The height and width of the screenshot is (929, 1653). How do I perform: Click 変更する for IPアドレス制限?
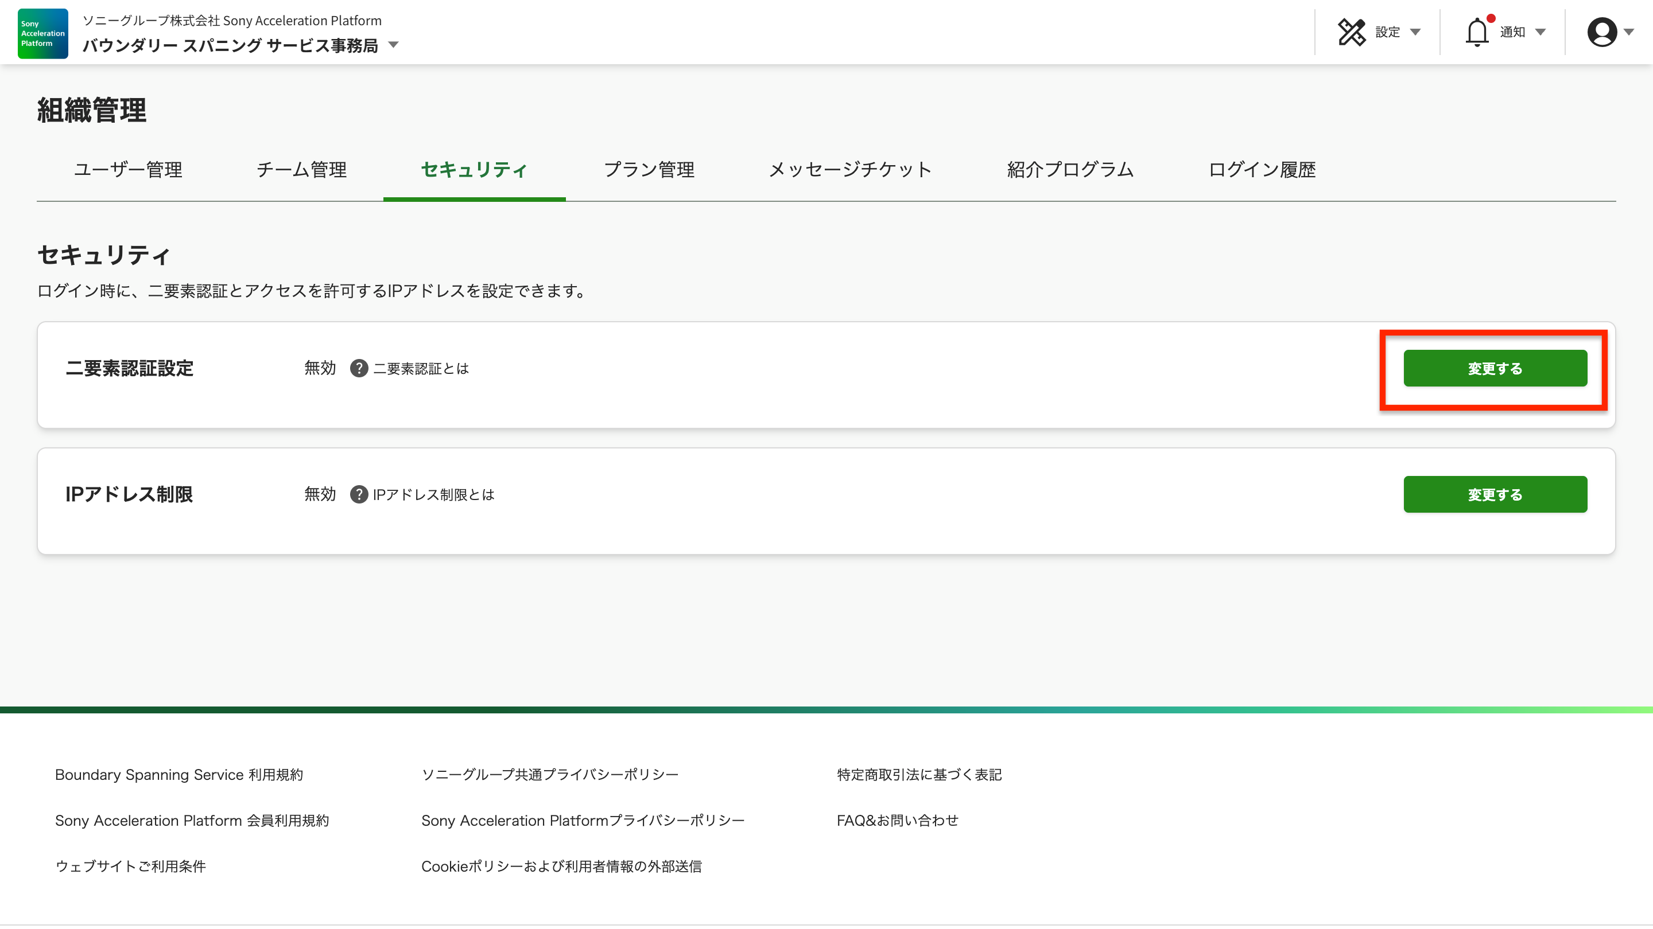pyautogui.click(x=1495, y=494)
